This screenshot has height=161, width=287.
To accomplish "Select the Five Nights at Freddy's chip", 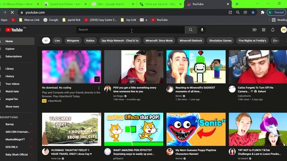I will [x=252, y=41].
